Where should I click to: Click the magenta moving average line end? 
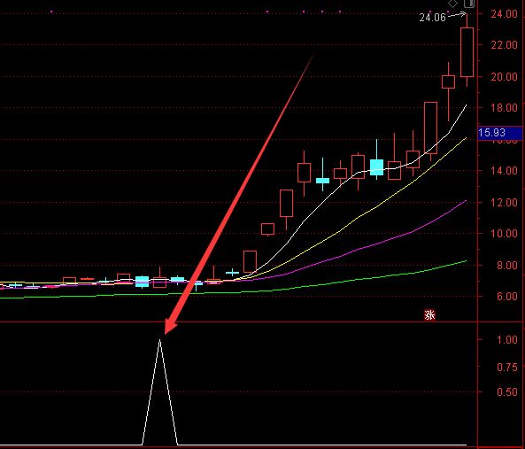coord(466,201)
